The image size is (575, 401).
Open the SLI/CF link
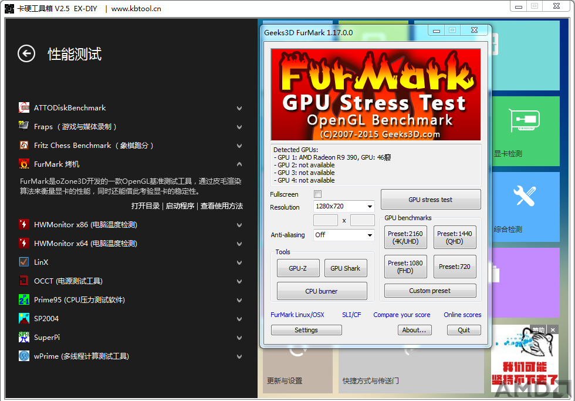pos(351,315)
